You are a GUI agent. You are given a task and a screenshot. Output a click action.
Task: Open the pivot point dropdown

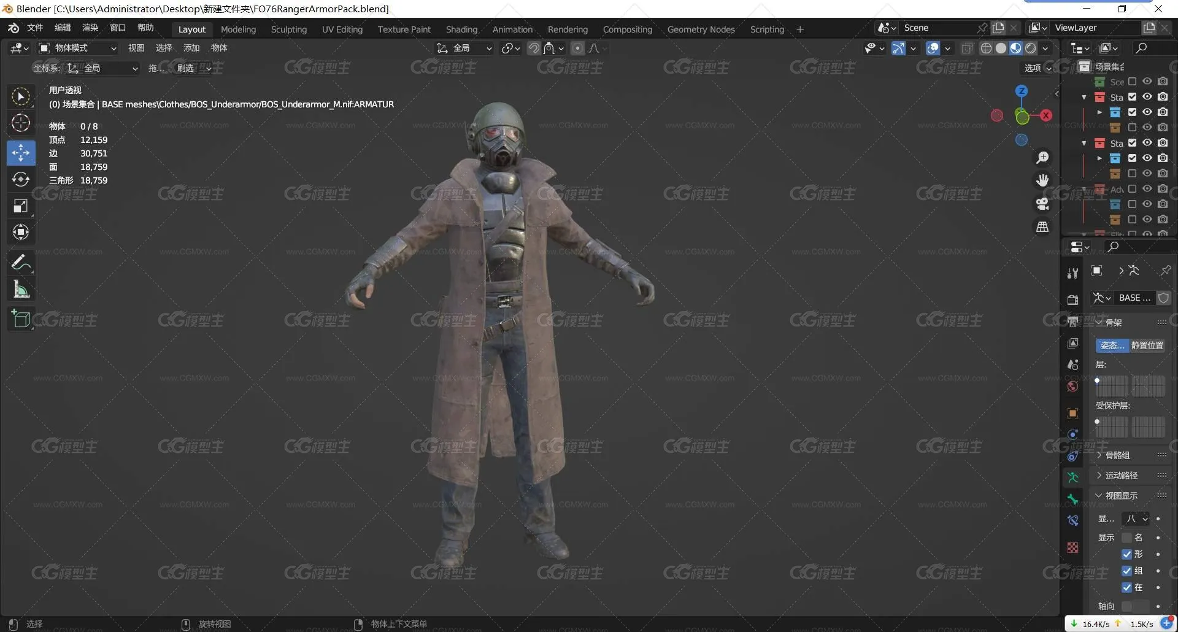tap(510, 48)
